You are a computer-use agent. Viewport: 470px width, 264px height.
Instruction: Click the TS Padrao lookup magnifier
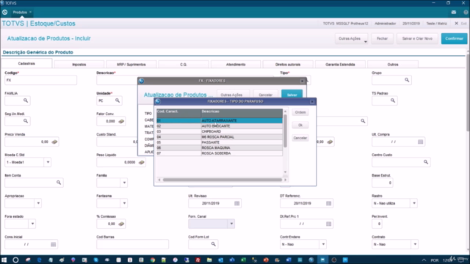pos(393,100)
